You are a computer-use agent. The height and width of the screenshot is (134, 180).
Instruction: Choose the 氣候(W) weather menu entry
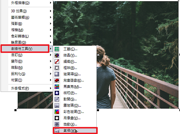tap(75, 131)
